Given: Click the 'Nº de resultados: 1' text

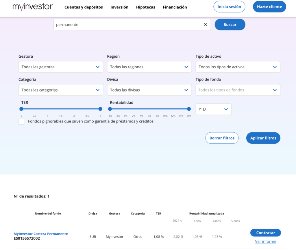Looking at the screenshot, I should pos(32,196).
